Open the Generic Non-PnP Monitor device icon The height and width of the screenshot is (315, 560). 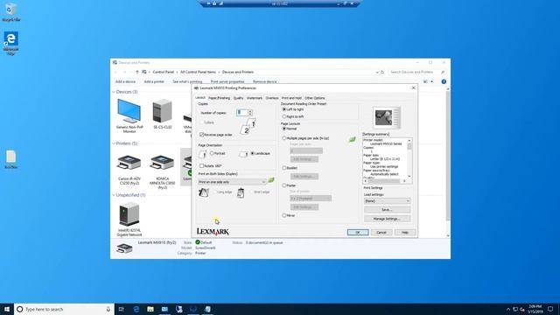pyautogui.click(x=129, y=111)
